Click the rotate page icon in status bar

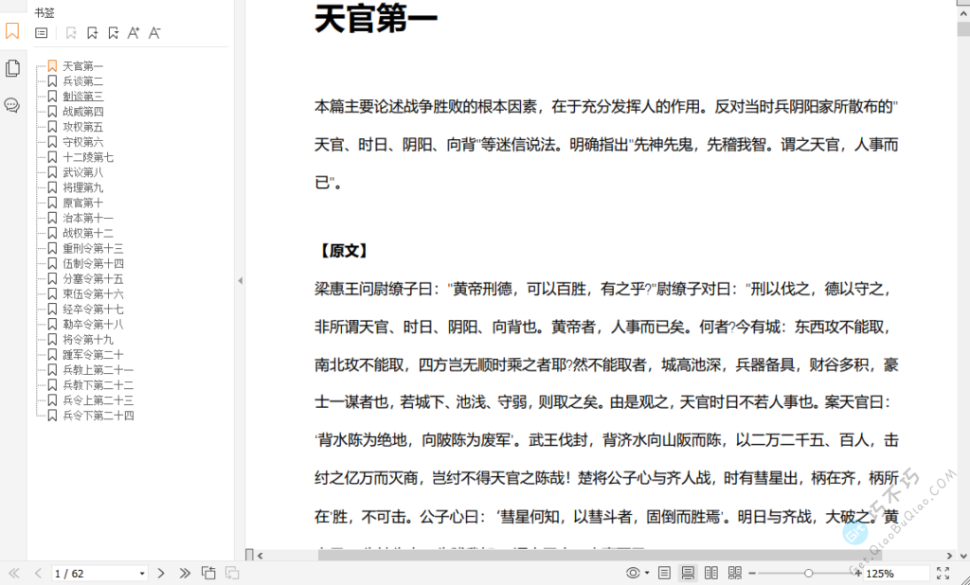[x=208, y=572]
